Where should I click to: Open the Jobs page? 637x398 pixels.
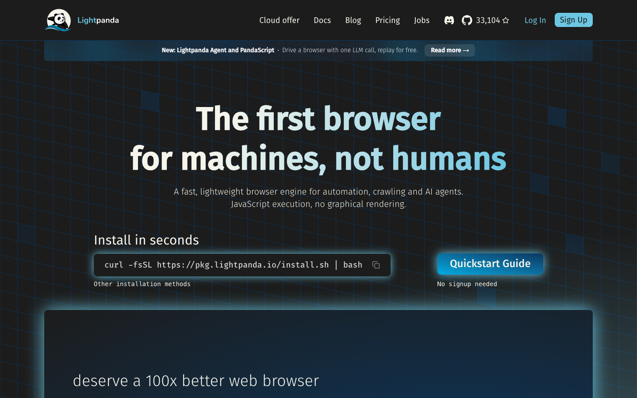pyautogui.click(x=422, y=20)
